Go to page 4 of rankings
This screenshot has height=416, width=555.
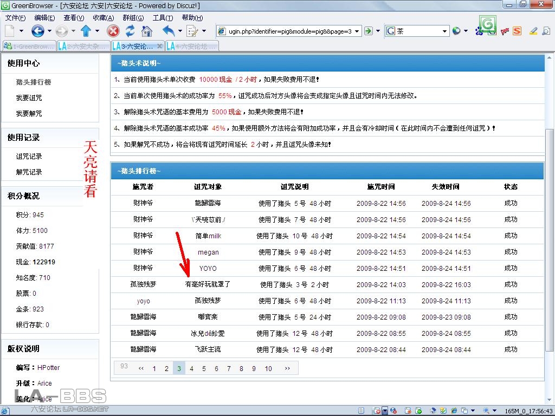point(191,368)
